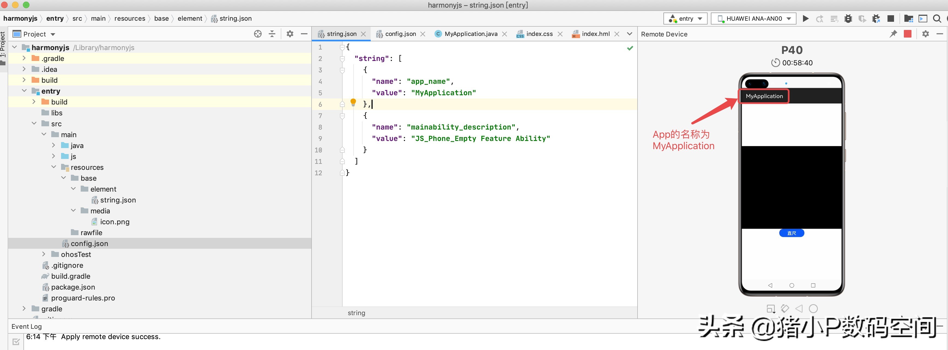Click the Attach debugger to process icon

point(876,19)
